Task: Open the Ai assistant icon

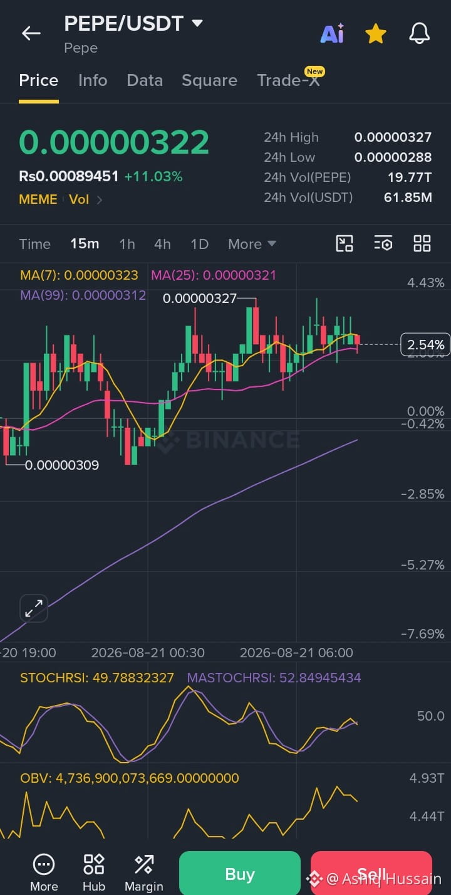Action: (332, 33)
